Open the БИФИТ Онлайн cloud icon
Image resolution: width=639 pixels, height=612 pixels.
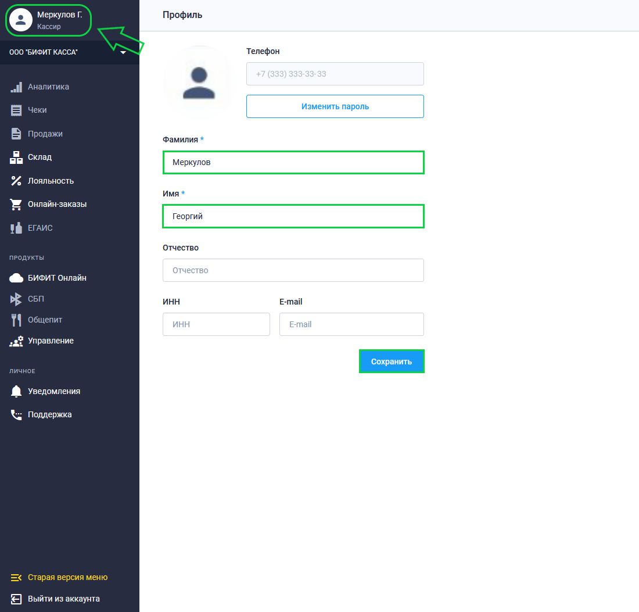(x=16, y=278)
